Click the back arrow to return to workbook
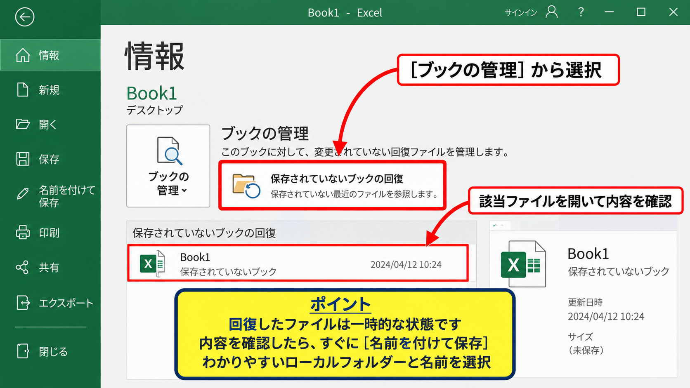The height and width of the screenshot is (388, 690). click(x=24, y=17)
